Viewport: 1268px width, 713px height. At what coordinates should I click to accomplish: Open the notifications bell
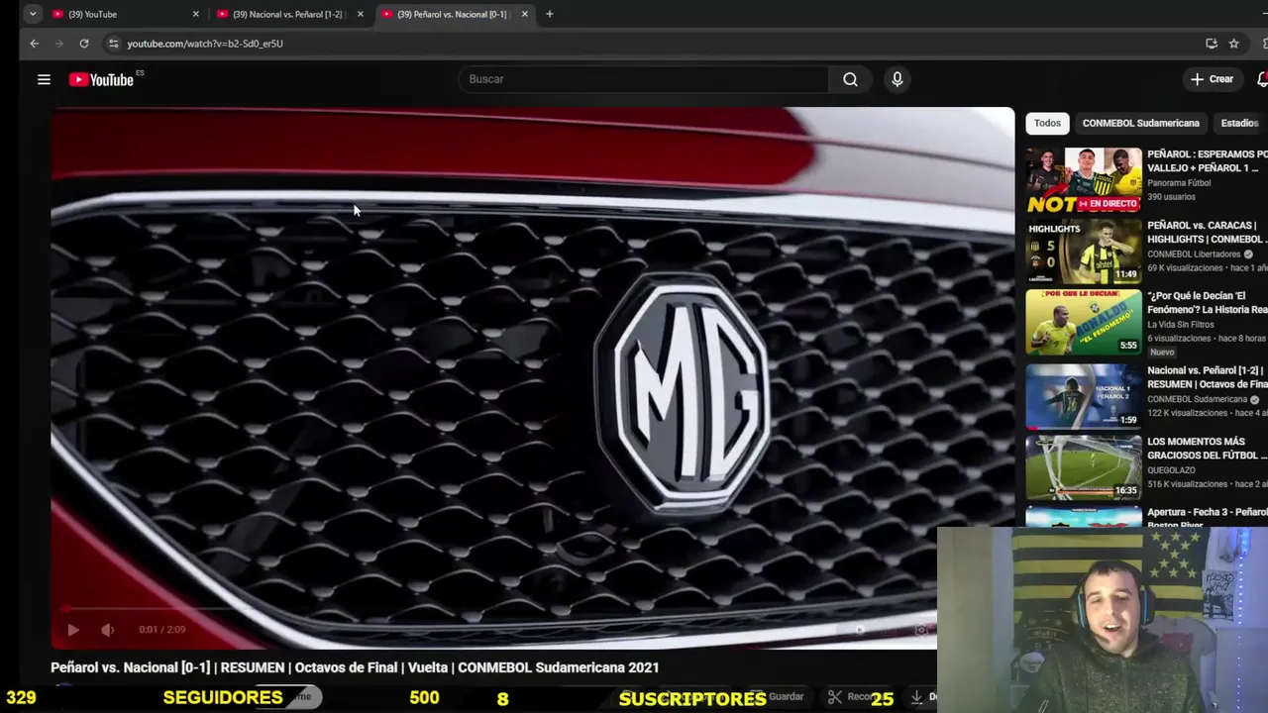(x=1261, y=79)
